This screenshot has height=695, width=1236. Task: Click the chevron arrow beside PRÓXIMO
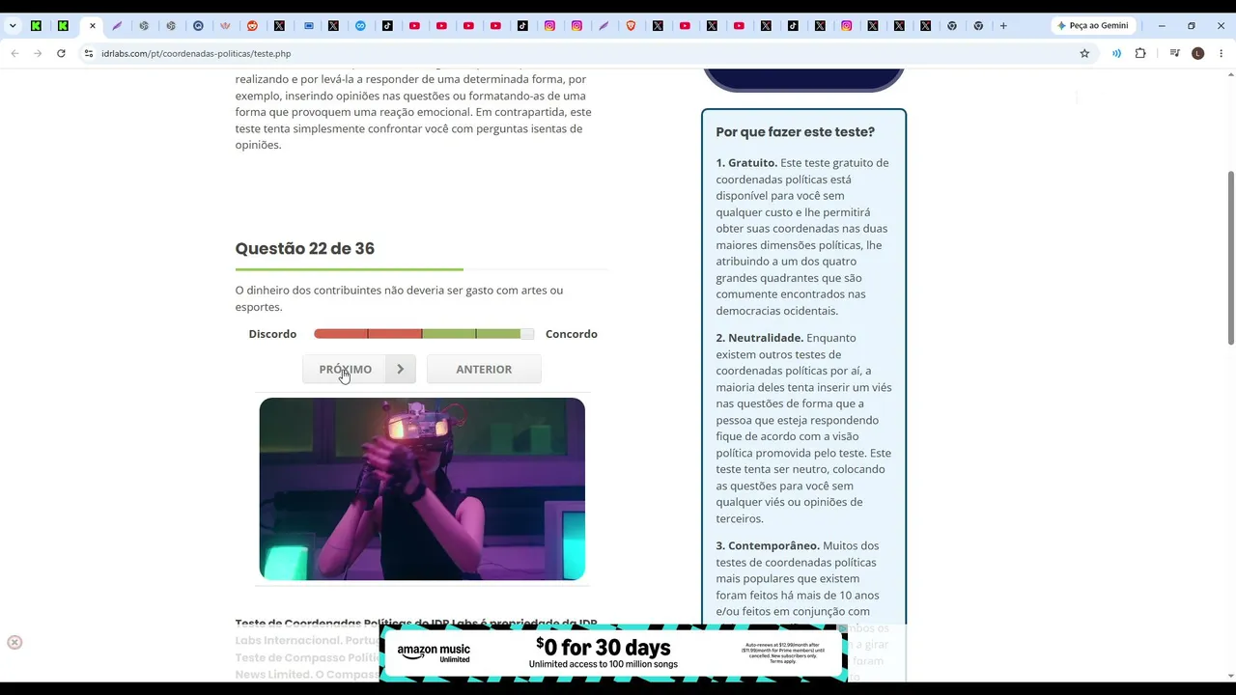click(401, 369)
